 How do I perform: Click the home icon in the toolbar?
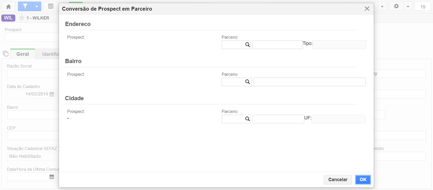coord(9,6)
